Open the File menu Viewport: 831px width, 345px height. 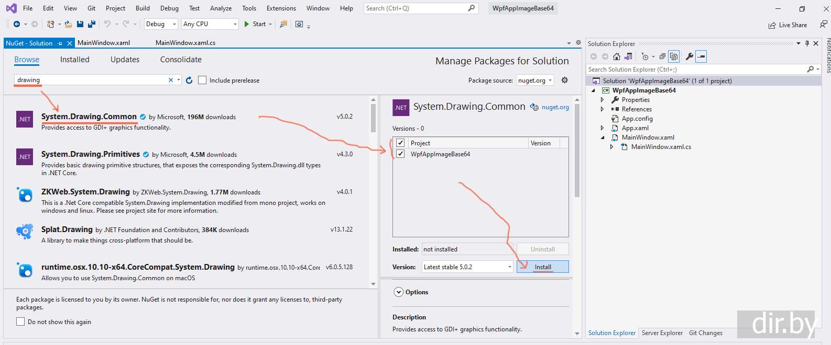[x=28, y=8]
